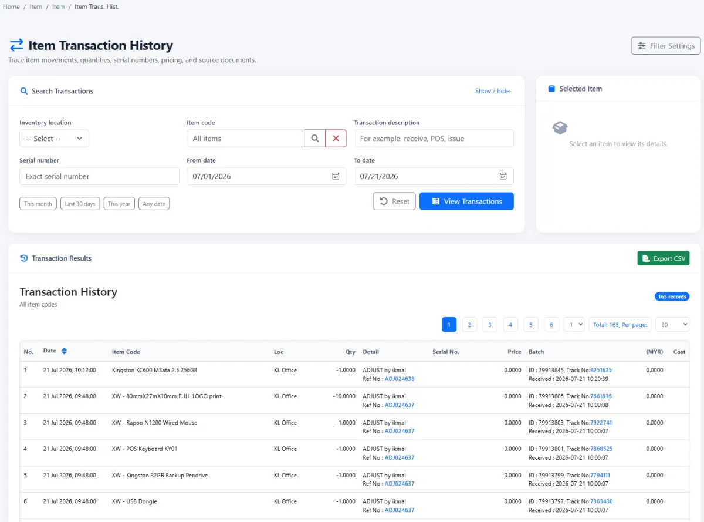
Task: Click item Kingston KC600 MSata 2.5 256GB
Action: (154, 370)
